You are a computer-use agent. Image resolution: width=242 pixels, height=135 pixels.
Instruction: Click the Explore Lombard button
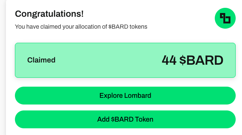tap(125, 96)
